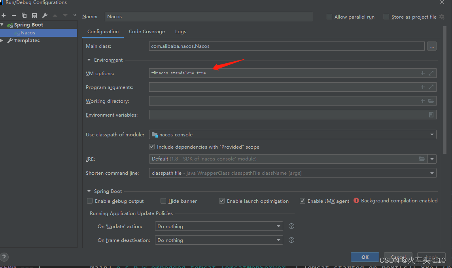Open Shorten command line dropdown
This screenshot has width=452, height=268.
pyautogui.click(x=432, y=173)
